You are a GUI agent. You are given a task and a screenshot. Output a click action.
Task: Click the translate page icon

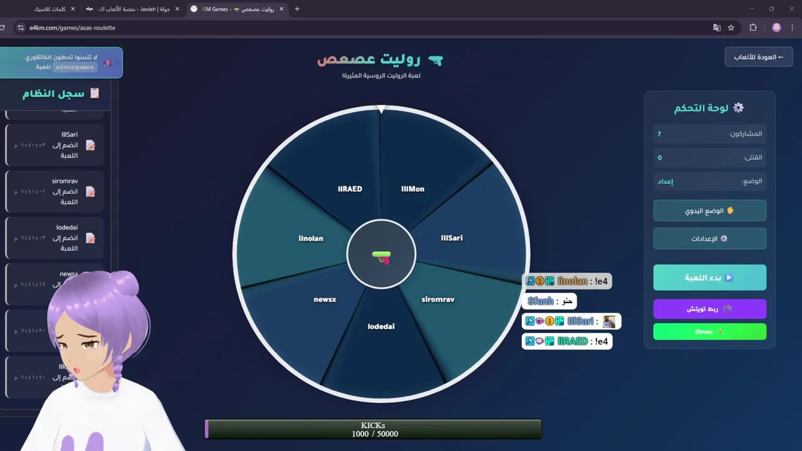click(x=717, y=28)
